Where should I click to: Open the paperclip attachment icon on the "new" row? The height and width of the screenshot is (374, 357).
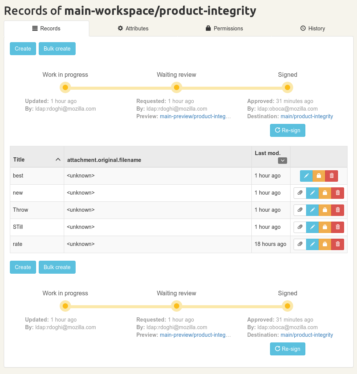click(300, 193)
